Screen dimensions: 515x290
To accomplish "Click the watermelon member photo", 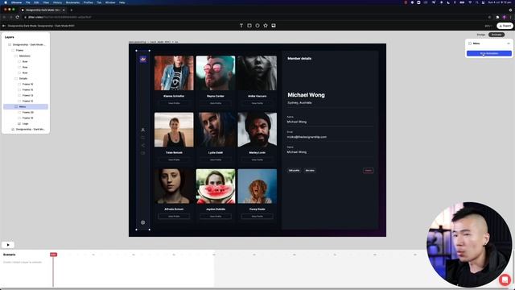I will [x=216, y=186].
